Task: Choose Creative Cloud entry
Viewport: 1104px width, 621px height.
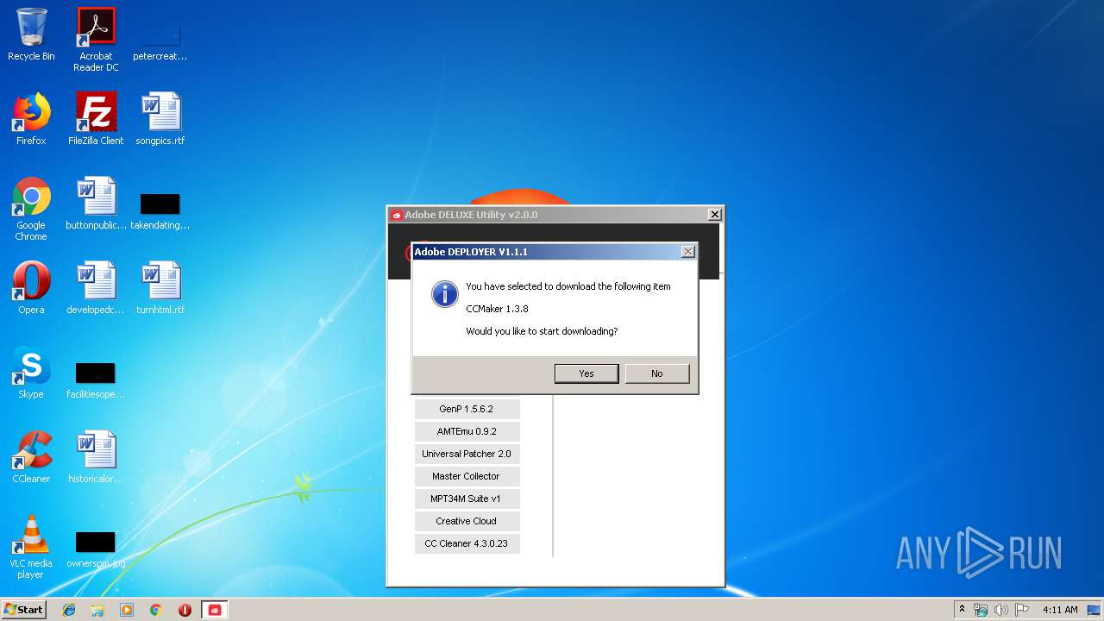Action: tap(467, 521)
